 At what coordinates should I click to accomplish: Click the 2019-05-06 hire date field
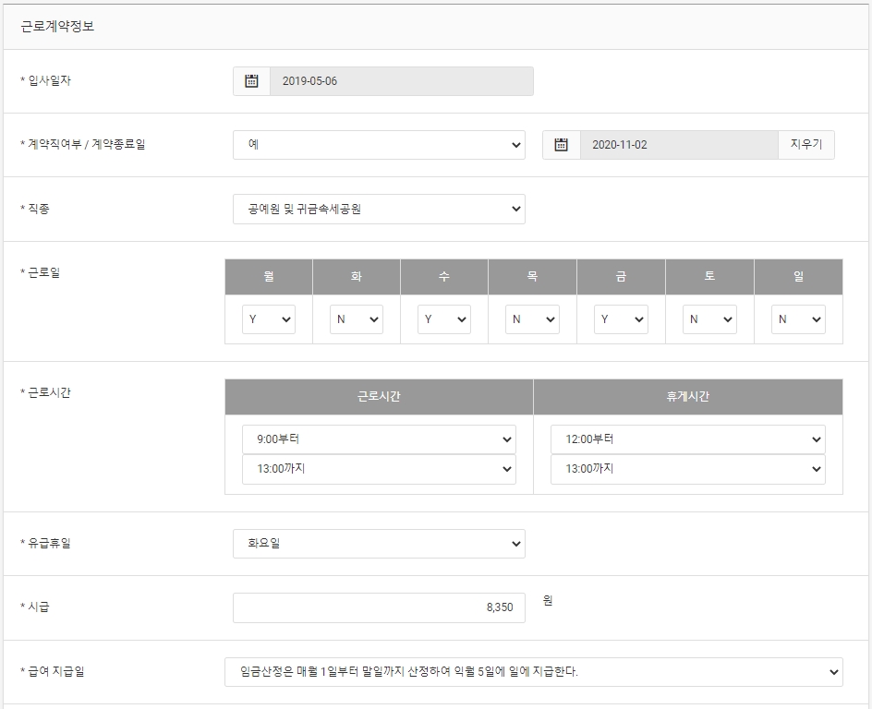click(402, 81)
